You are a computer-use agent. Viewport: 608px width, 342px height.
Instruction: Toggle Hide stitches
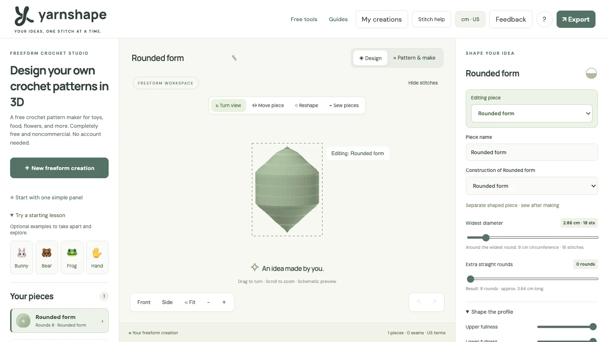tap(423, 83)
